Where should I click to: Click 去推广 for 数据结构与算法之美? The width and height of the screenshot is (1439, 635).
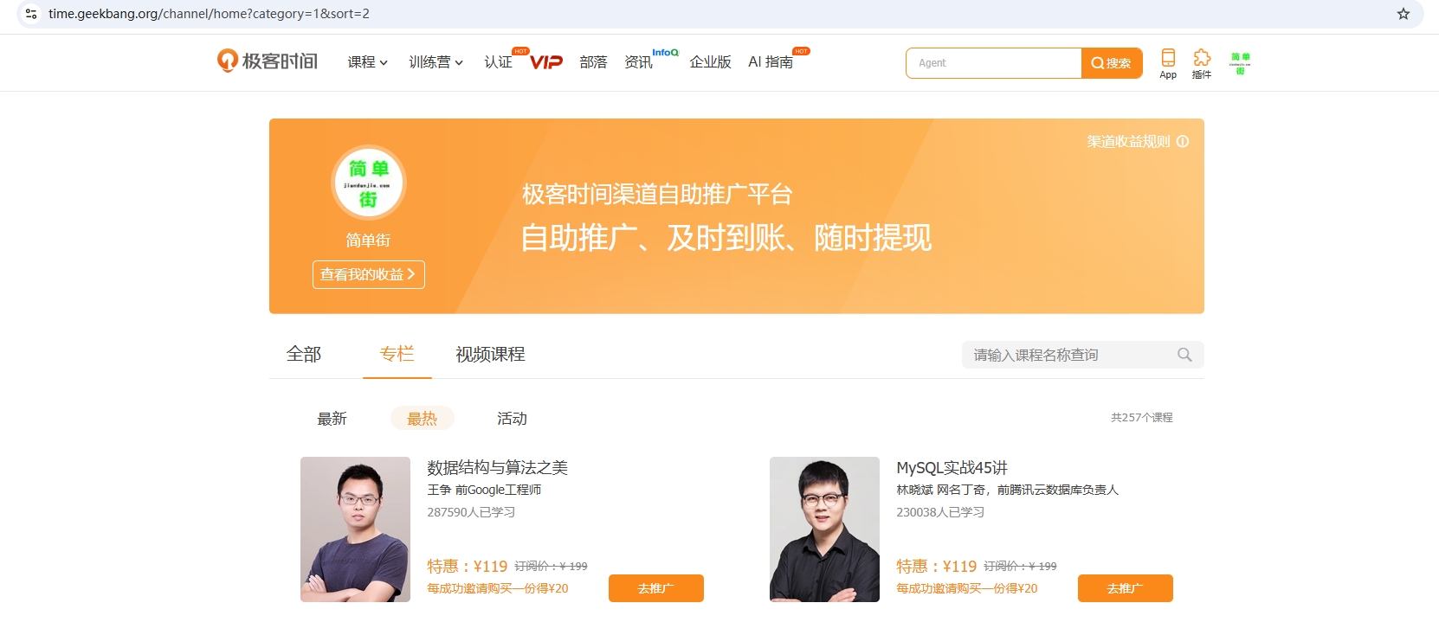(656, 588)
